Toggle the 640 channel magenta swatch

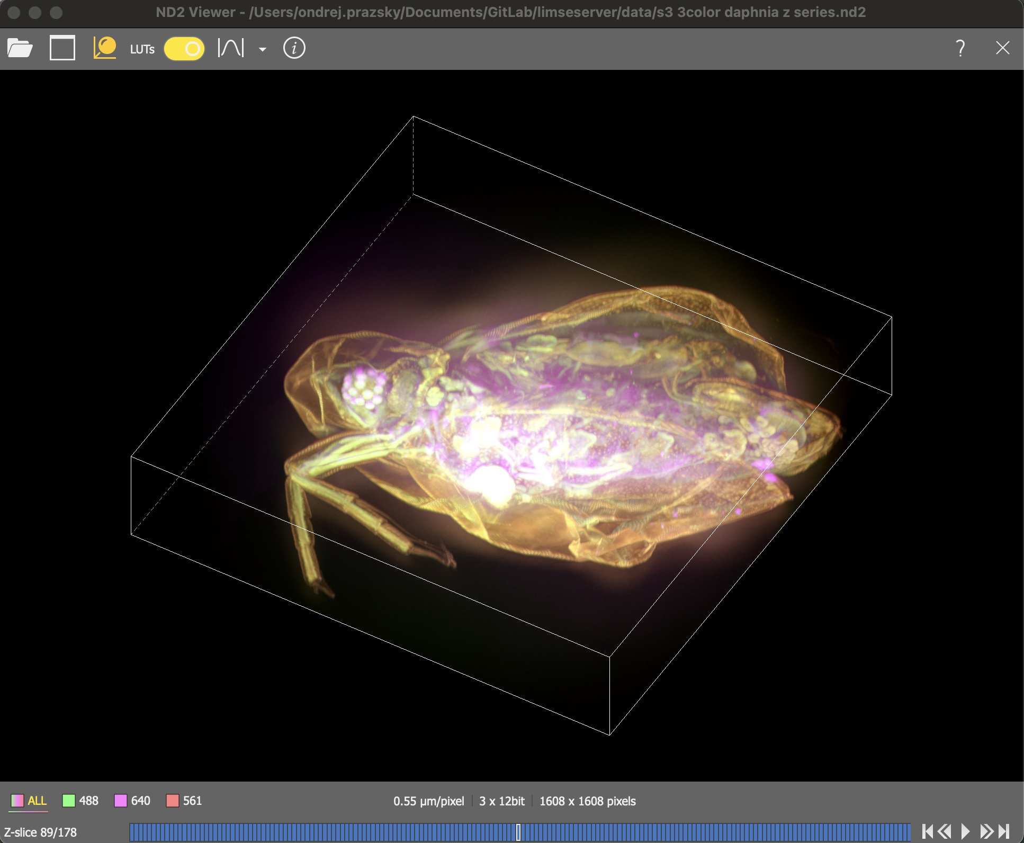click(x=121, y=801)
